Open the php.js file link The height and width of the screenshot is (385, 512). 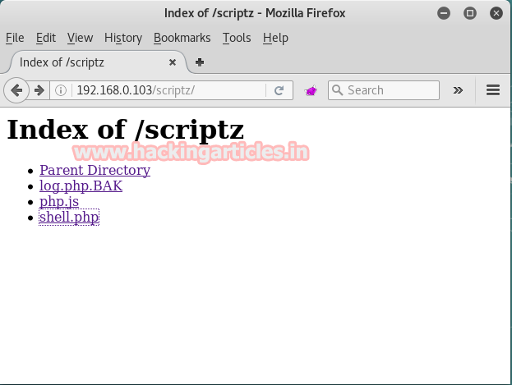[59, 201]
